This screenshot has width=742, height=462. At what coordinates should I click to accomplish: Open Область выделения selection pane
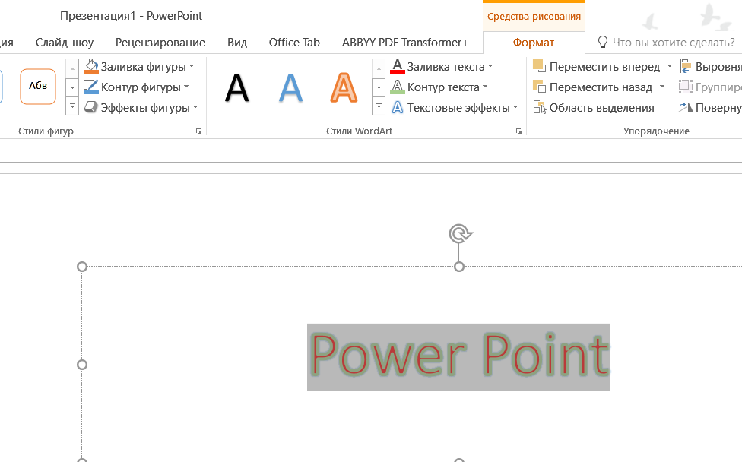[594, 108]
